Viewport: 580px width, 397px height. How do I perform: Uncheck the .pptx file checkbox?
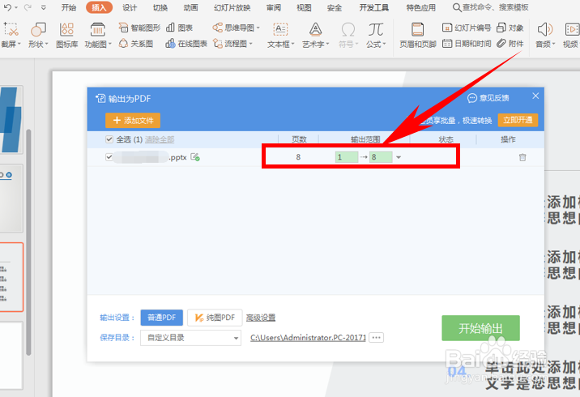[x=109, y=157]
